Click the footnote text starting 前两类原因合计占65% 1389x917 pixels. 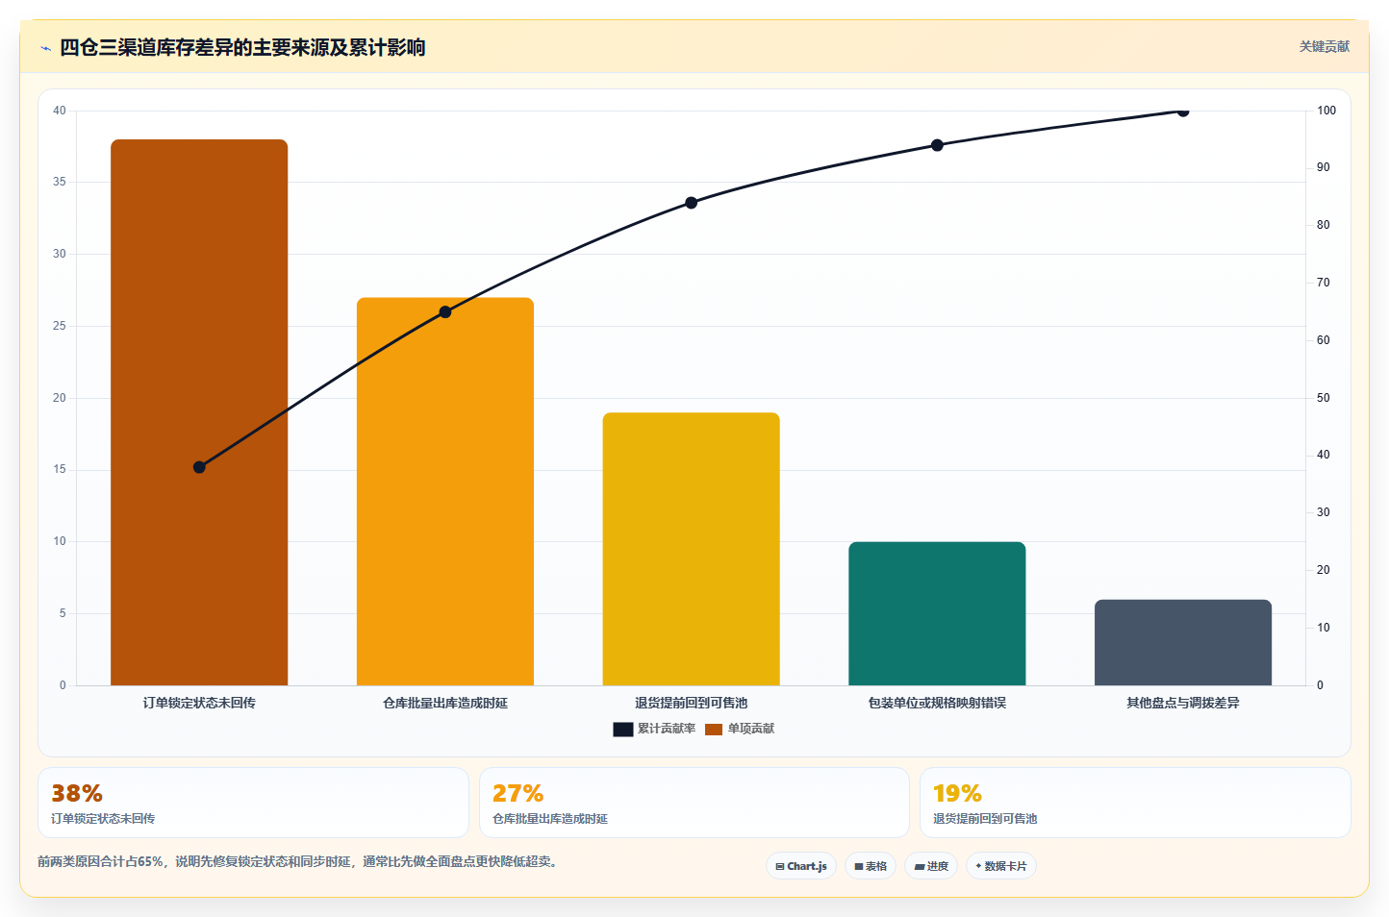[297, 861]
